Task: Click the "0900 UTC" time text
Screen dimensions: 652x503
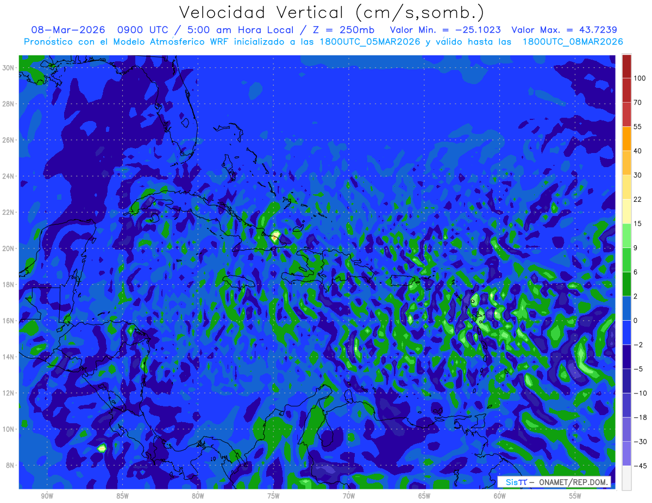Action: pyautogui.click(x=142, y=30)
